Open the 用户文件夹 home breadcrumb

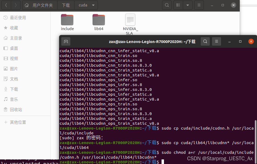40,5
